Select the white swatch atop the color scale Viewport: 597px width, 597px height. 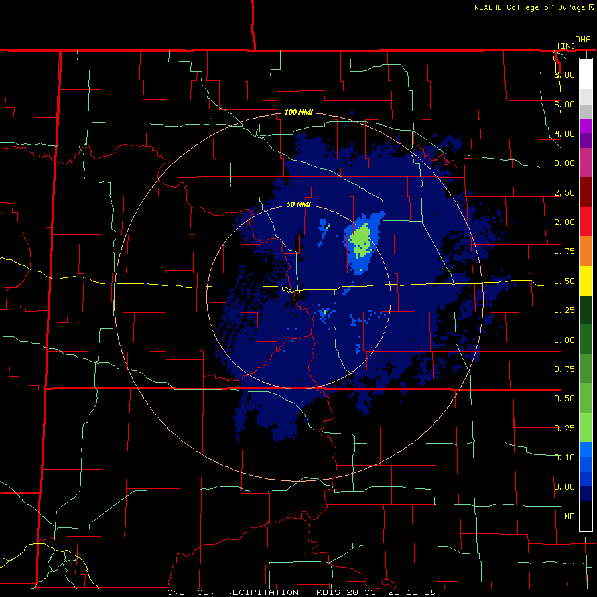click(586, 74)
